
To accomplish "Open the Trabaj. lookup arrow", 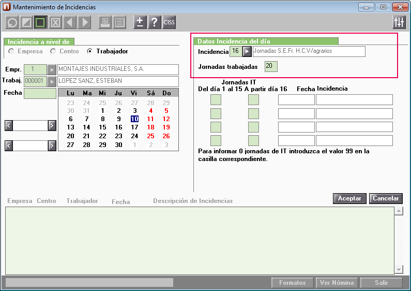I will pyautogui.click(x=52, y=82).
